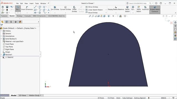
Task: Open the DisplayManager color sphere tab
Action: tap(20, 22)
